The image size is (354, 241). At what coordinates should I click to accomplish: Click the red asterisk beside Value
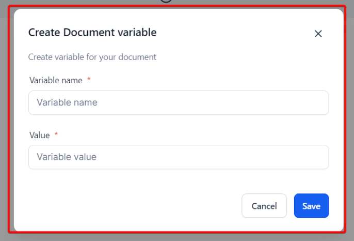(x=56, y=134)
